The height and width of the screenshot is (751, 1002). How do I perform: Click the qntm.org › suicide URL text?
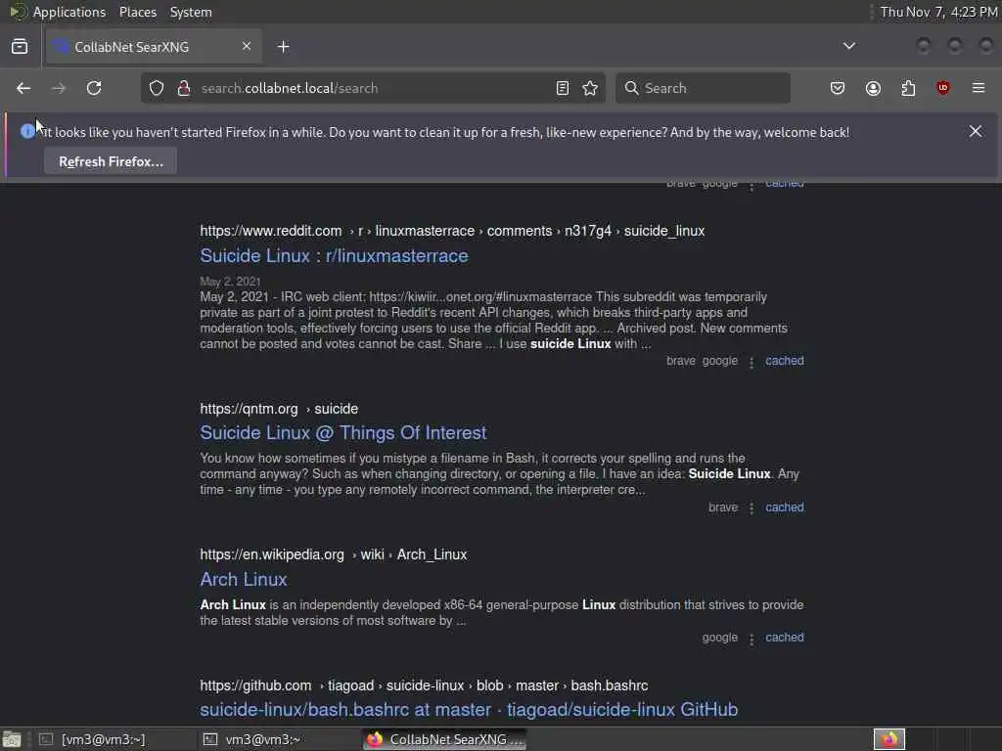[279, 409]
